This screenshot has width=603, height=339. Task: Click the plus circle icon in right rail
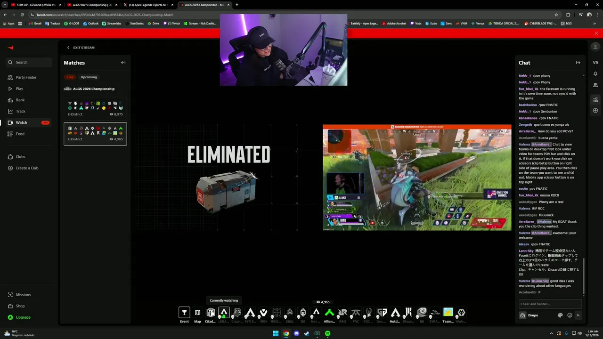tap(595, 111)
